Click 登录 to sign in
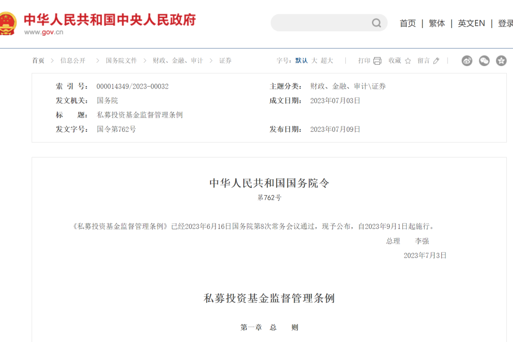 505,23
